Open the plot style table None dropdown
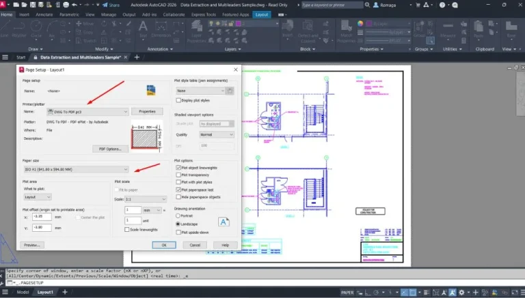Screen dimensions: 525x298 coord(200,91)
